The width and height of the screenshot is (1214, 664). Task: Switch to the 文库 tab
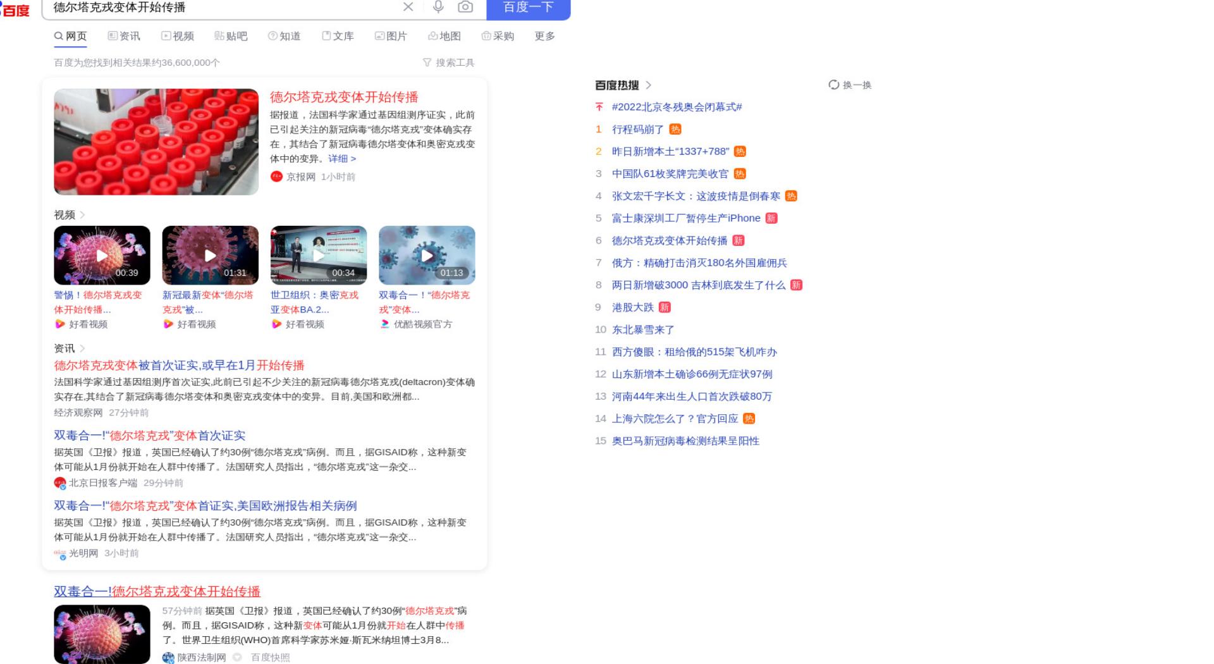click(338, 36)
